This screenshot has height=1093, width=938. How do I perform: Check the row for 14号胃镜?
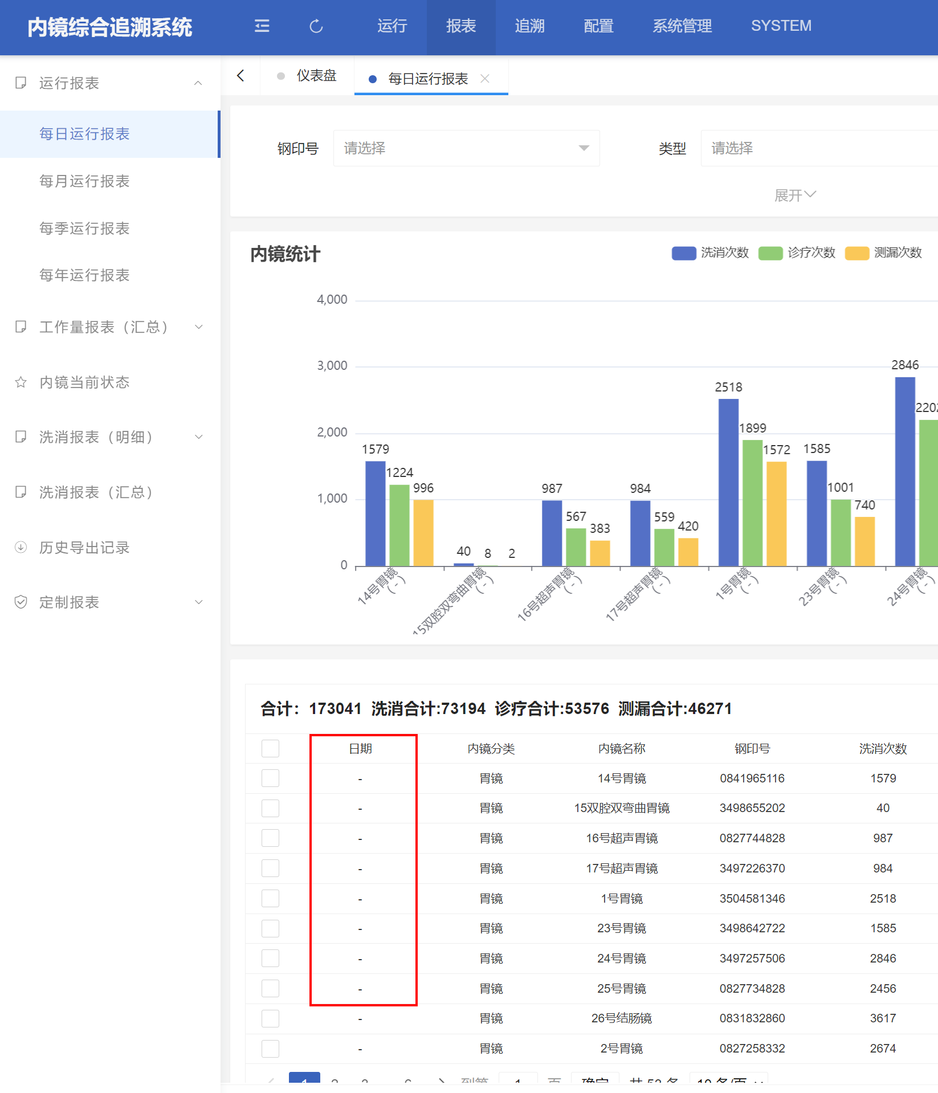pos(270,778)
